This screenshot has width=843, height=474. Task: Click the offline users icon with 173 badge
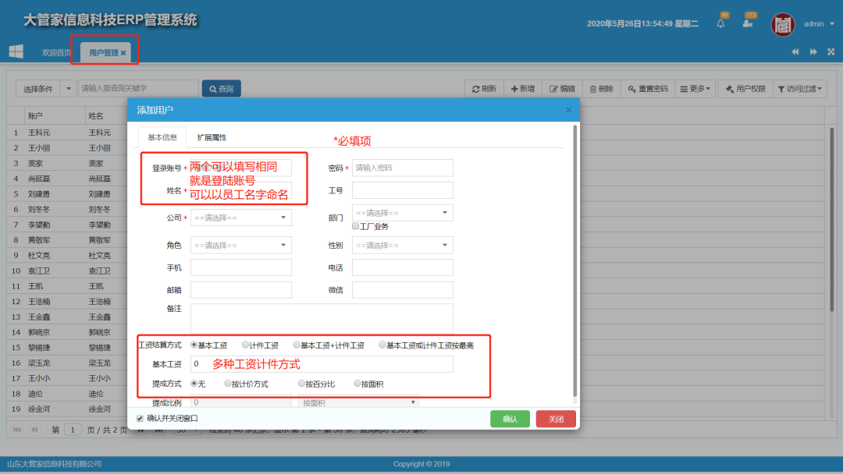point(748,23)
